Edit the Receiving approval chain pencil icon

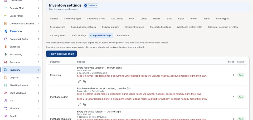79,81
